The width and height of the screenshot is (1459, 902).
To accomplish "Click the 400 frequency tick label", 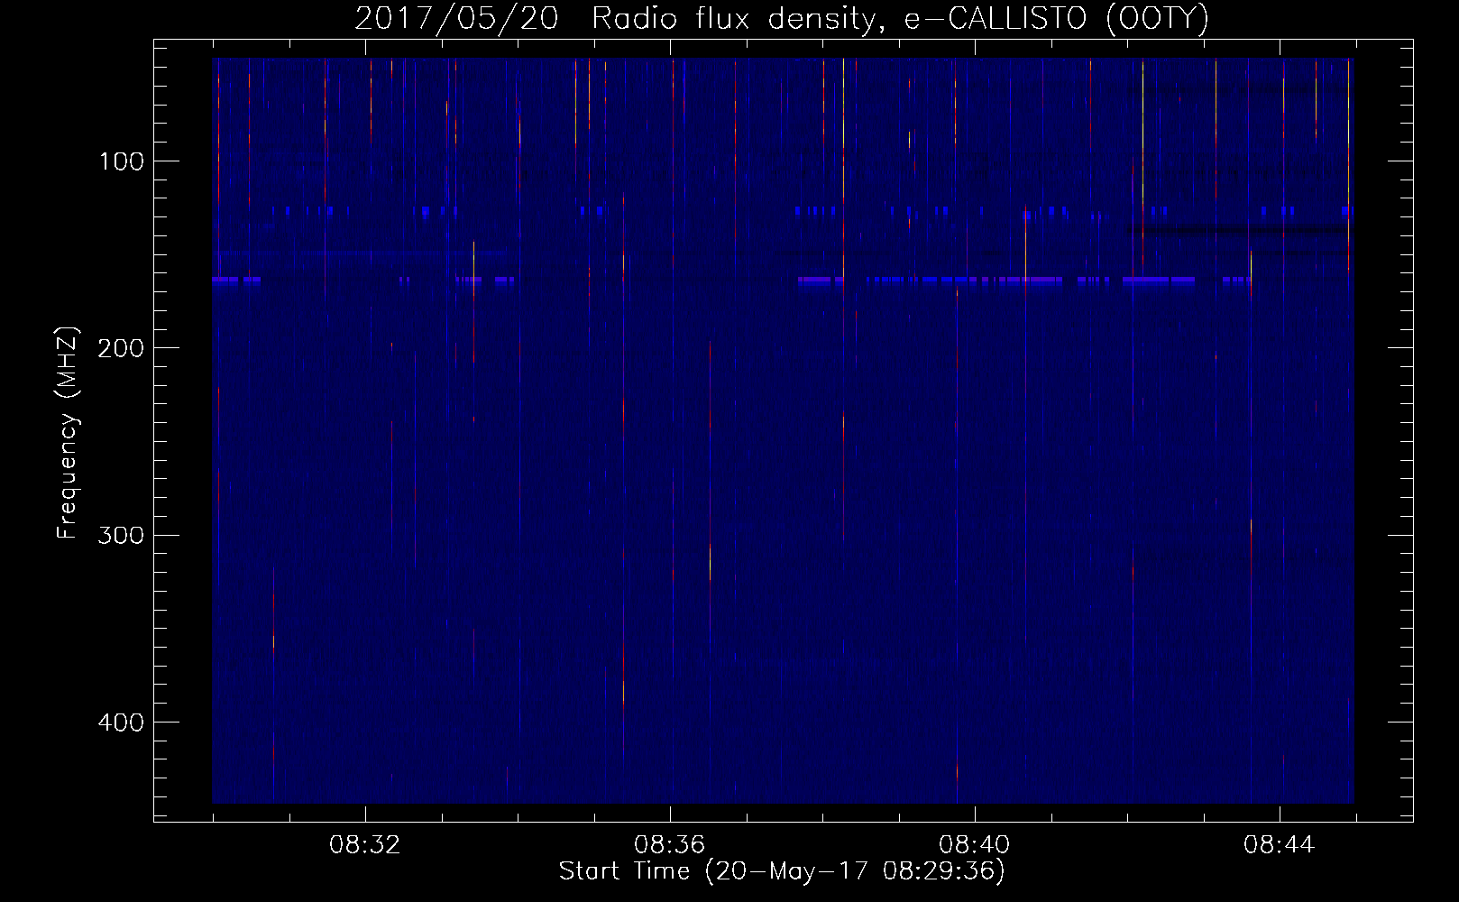I will 120,723.
